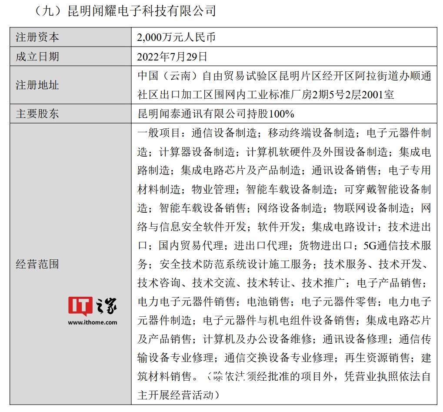
Task: Click the line starting 造；计算器设备制造
Action: 284,151
